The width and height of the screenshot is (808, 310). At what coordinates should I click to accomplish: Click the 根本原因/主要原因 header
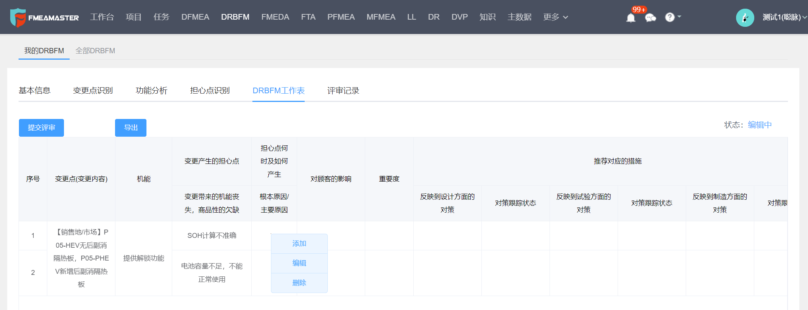[x=274, y=203]
